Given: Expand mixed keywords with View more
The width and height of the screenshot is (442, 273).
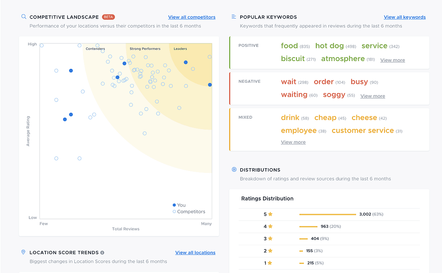Looking at the screenshot, I should click(293, 142).
